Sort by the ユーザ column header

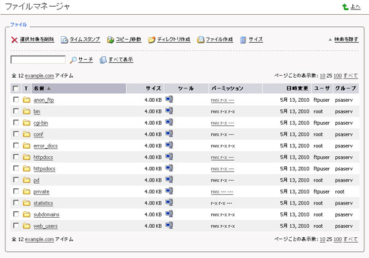[321, 88]
